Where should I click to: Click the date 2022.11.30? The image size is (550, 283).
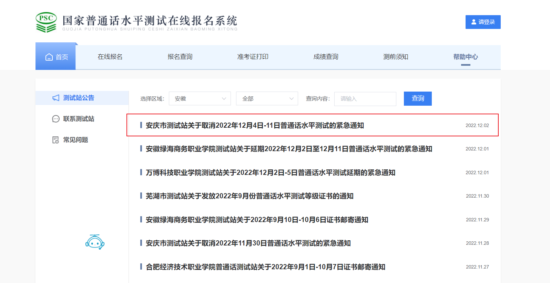click(x=477, y=196)
